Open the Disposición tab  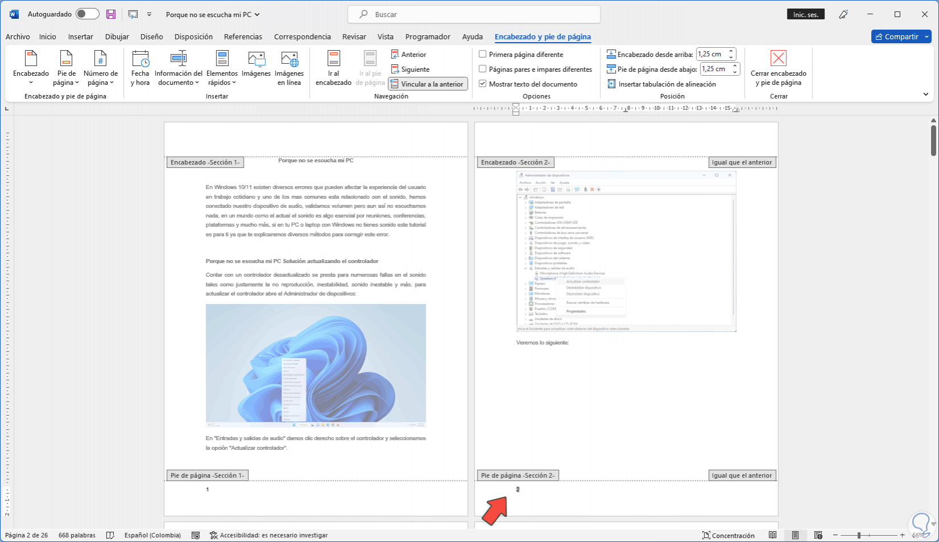[193, 36]
